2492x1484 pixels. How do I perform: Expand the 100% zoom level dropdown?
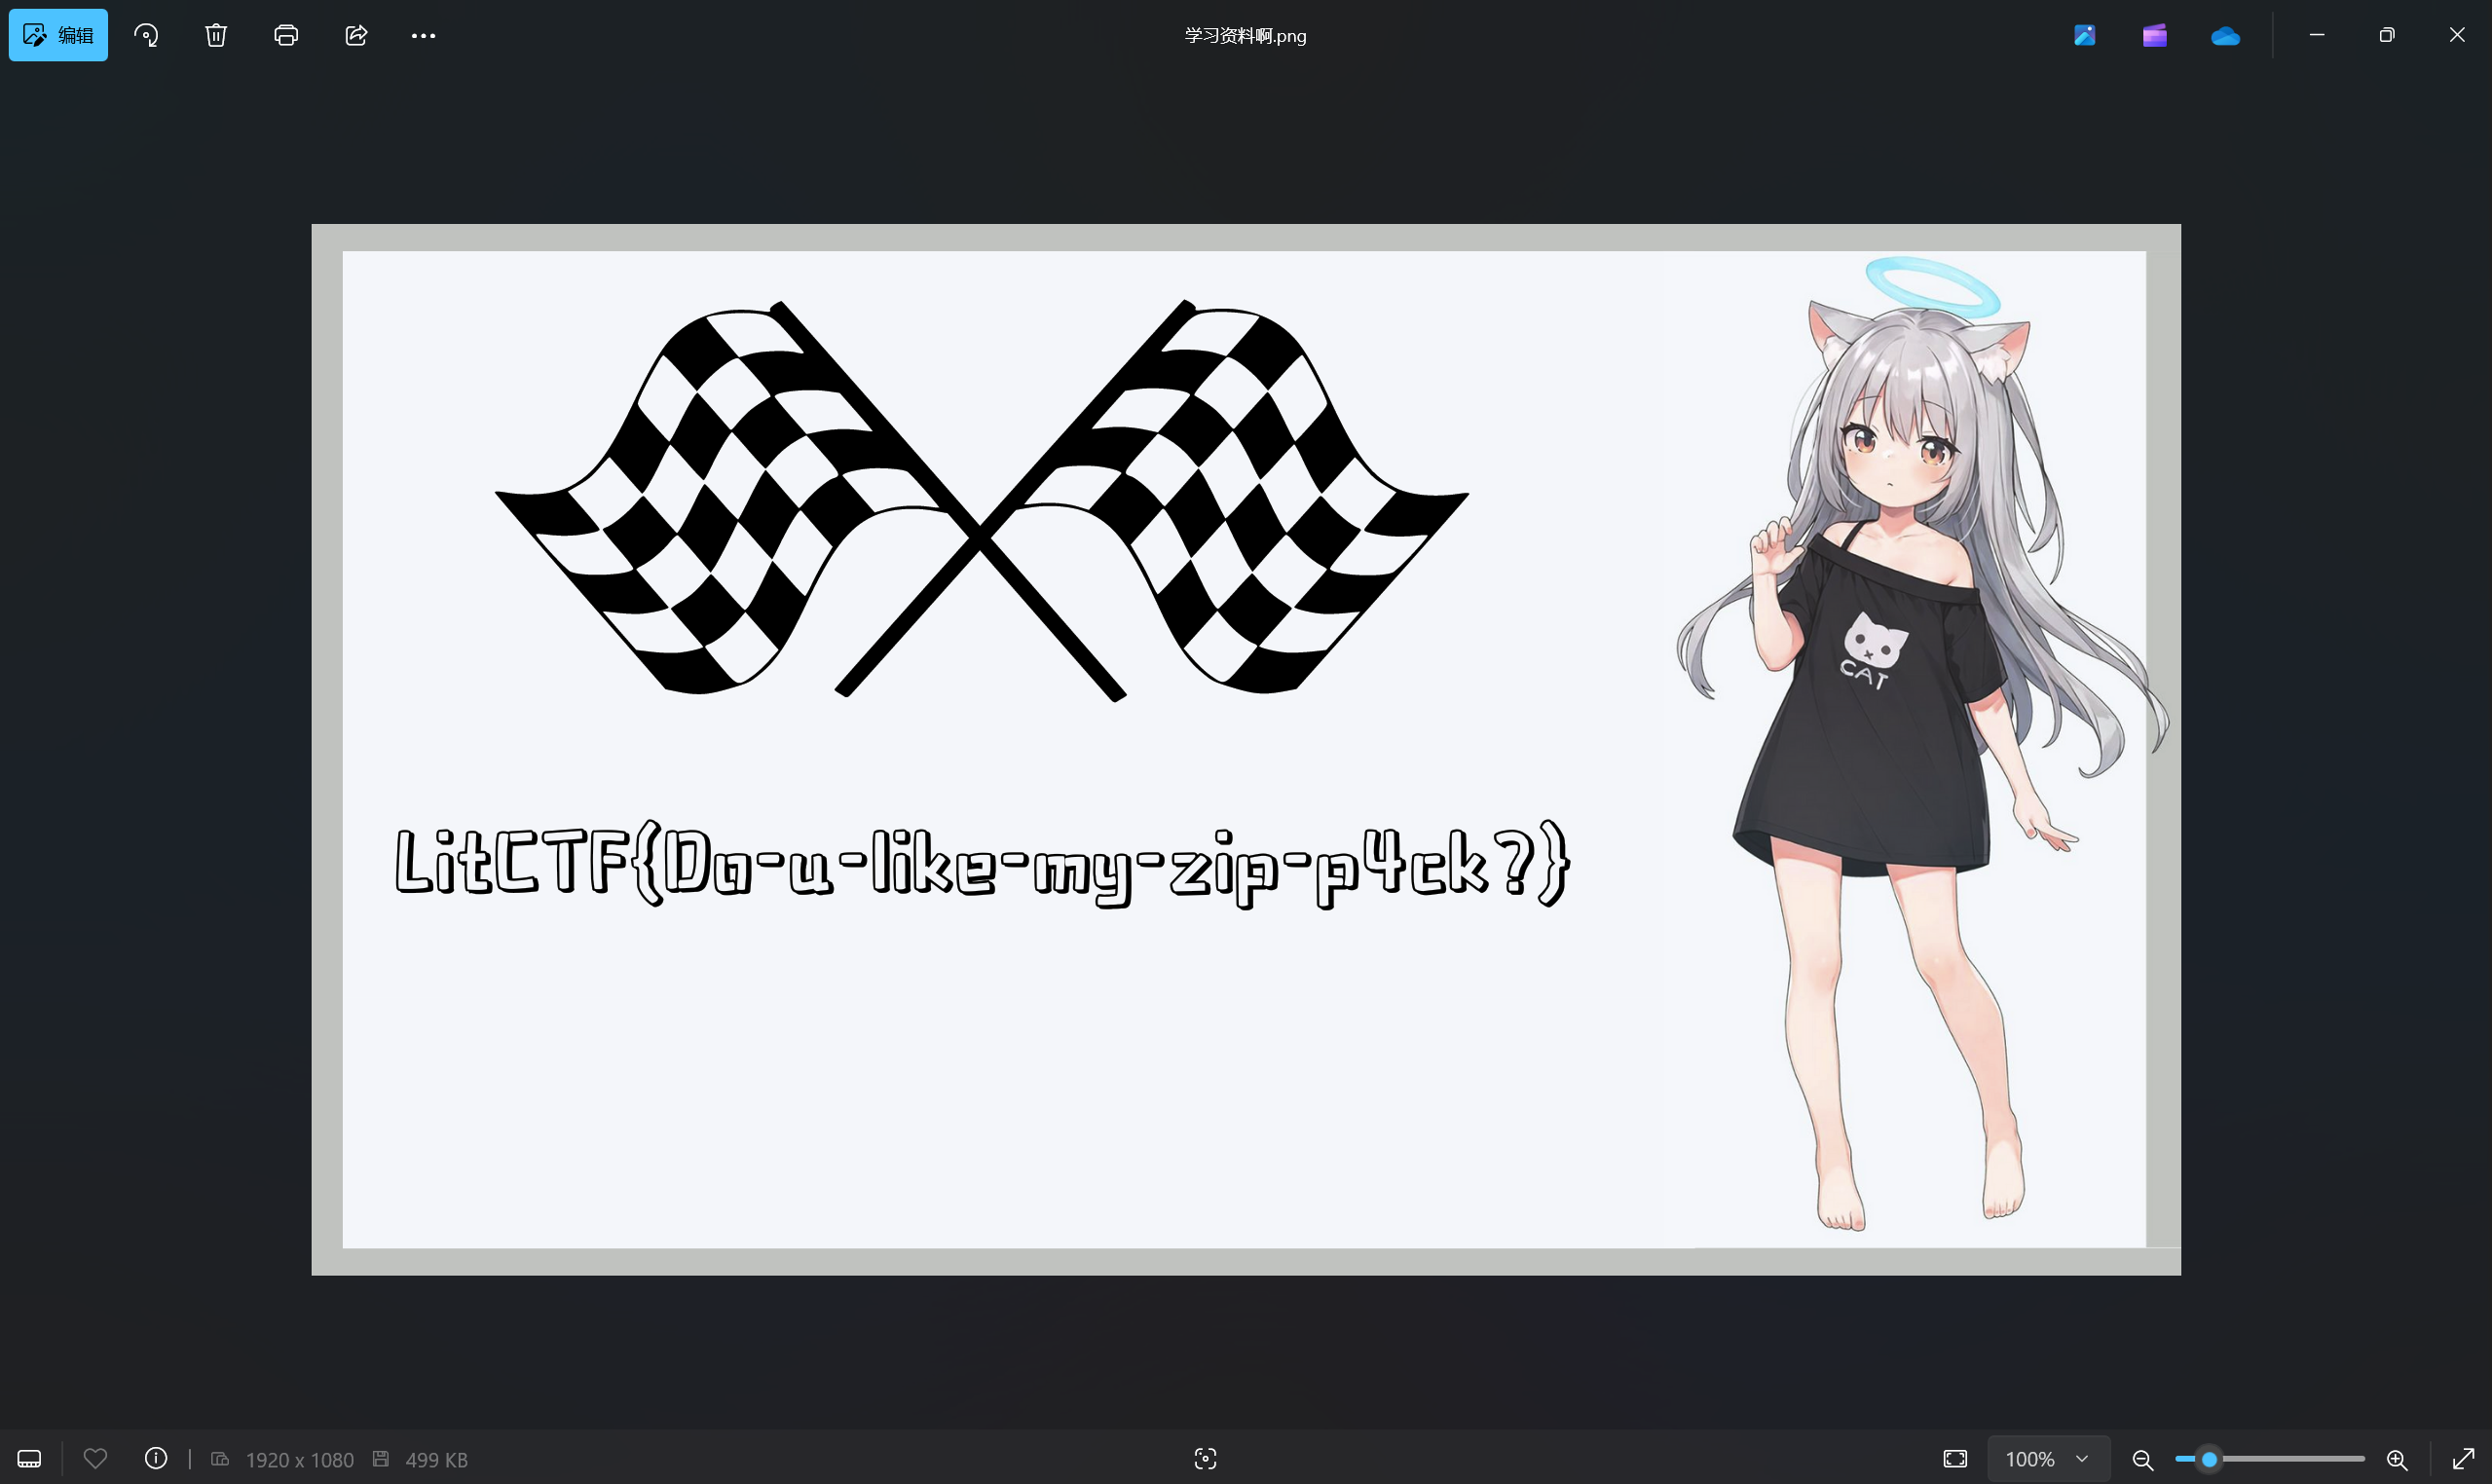[2048, 1459]
